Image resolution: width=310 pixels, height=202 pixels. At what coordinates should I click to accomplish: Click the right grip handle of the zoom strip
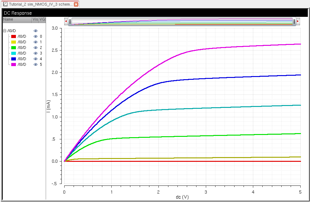[x=294, y=21]
